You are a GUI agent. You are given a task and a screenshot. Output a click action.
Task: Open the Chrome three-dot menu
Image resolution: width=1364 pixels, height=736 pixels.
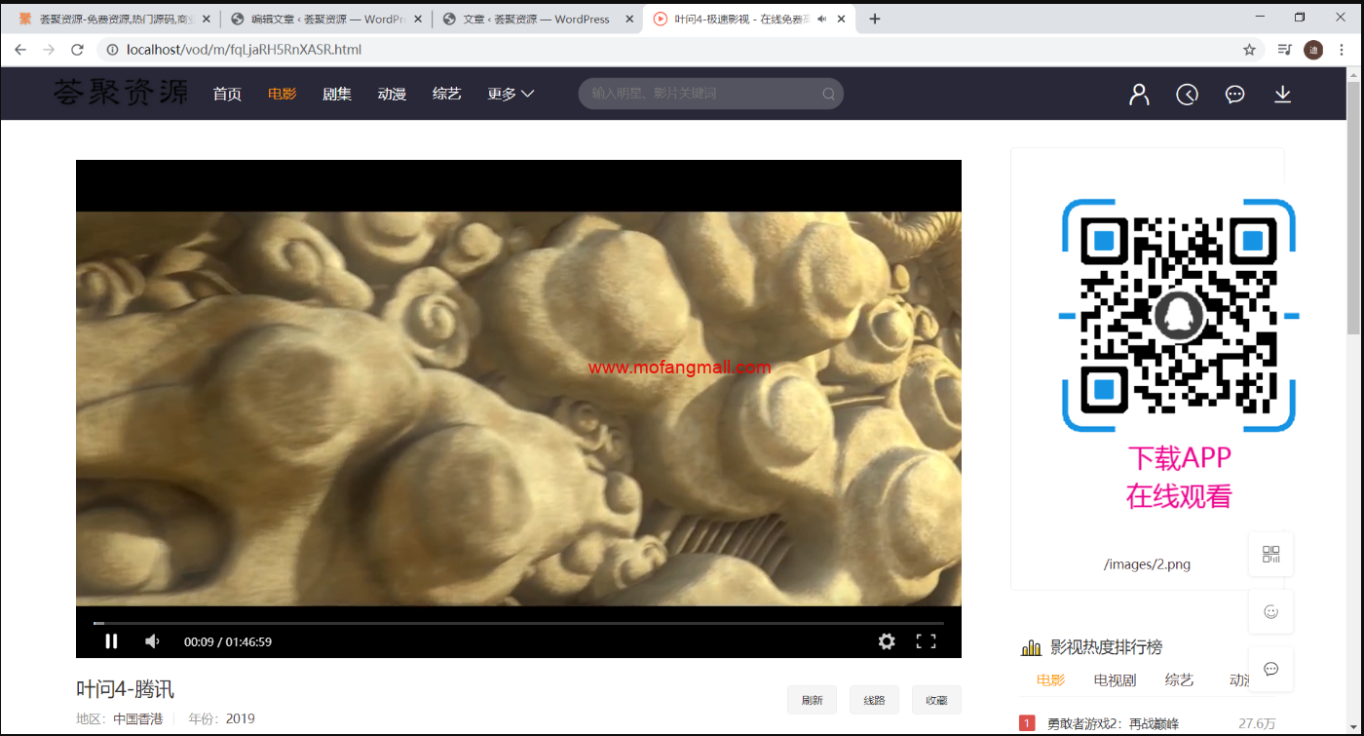(x=1342, y=50)
